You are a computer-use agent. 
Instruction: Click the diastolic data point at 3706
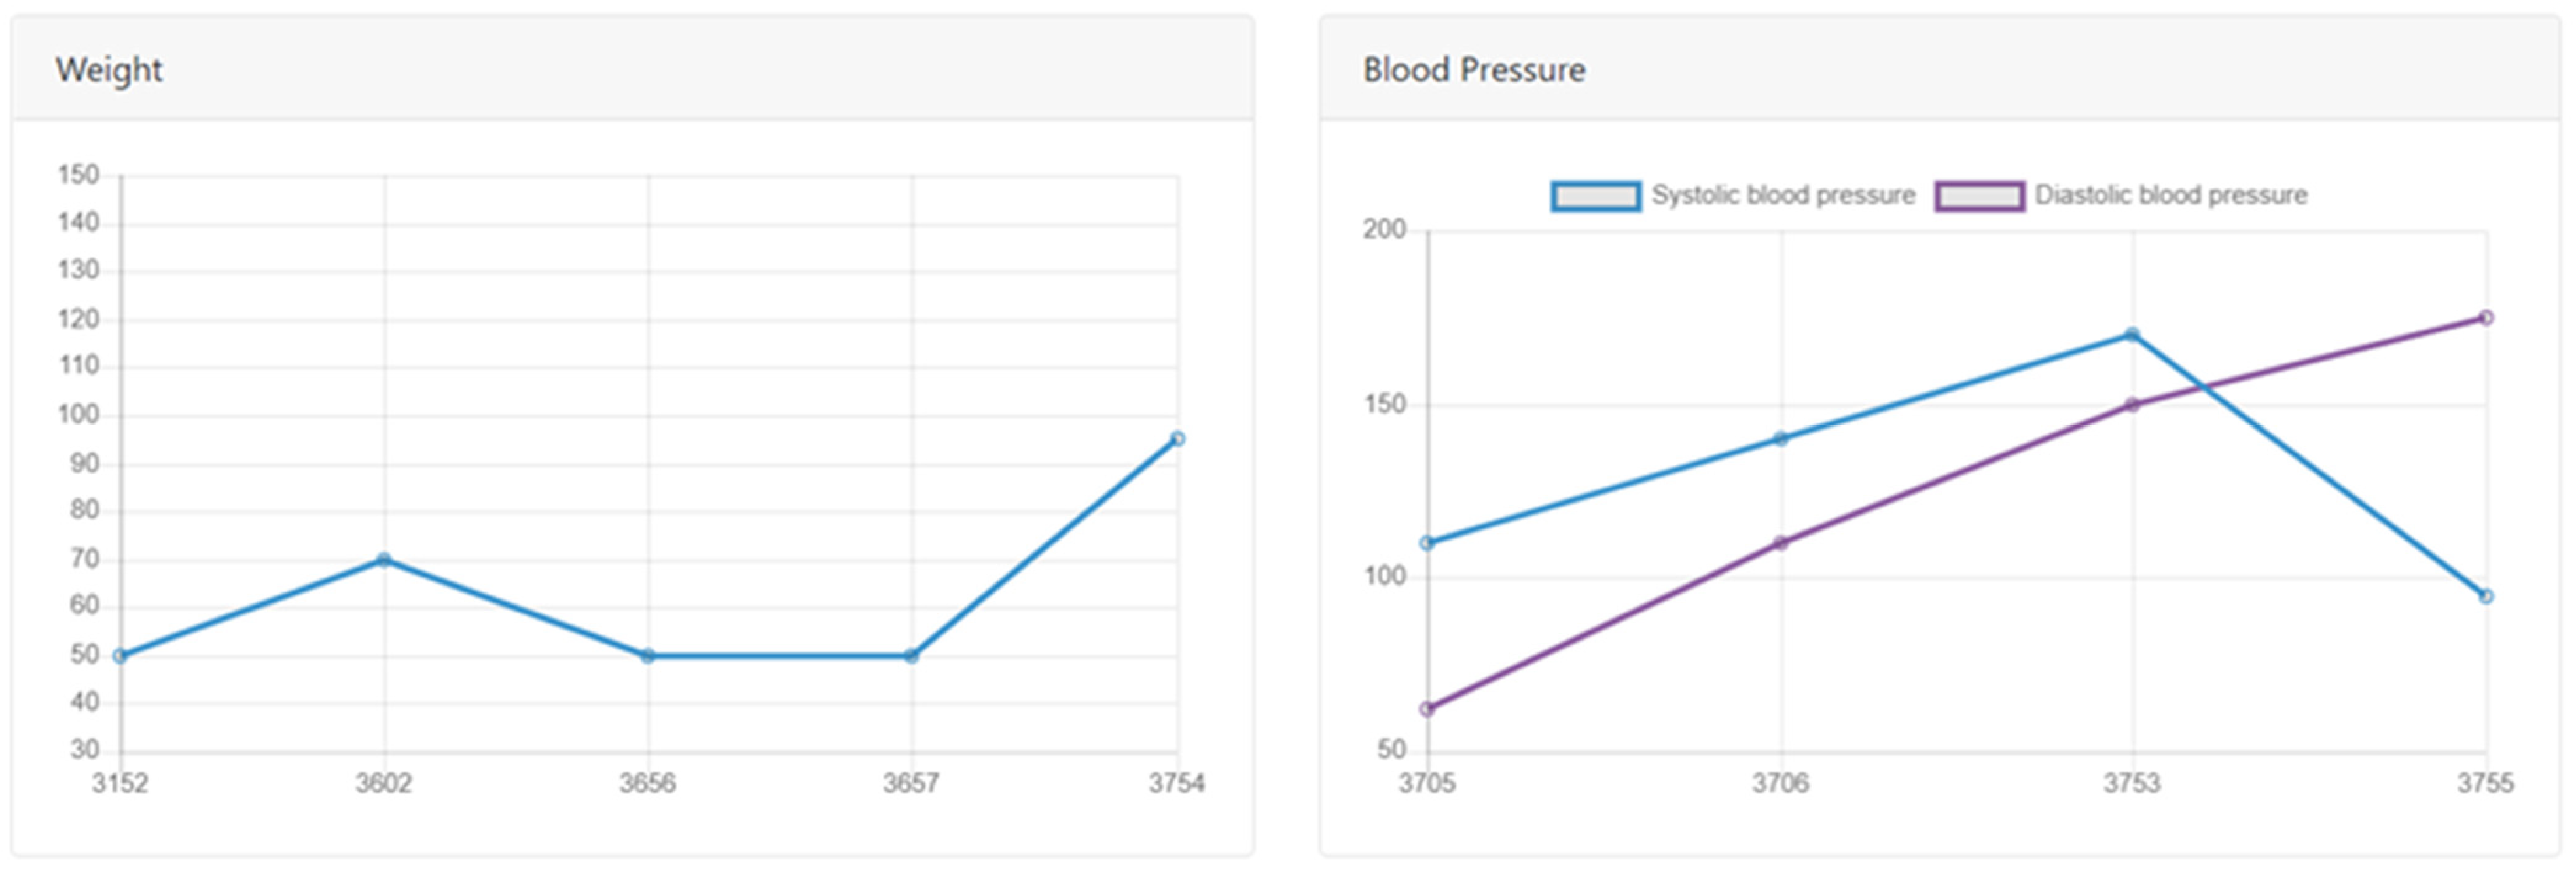[1781, 543]
